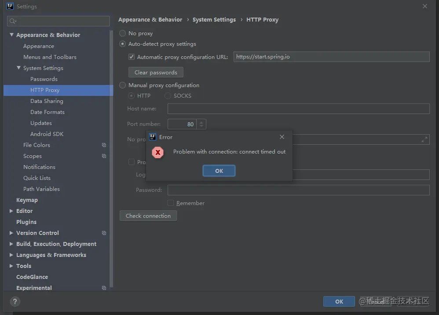Click the File Colors project-level icon
The width and height of the screenshot is (439, 315).
pyautogui.click(x=104, y=145)
